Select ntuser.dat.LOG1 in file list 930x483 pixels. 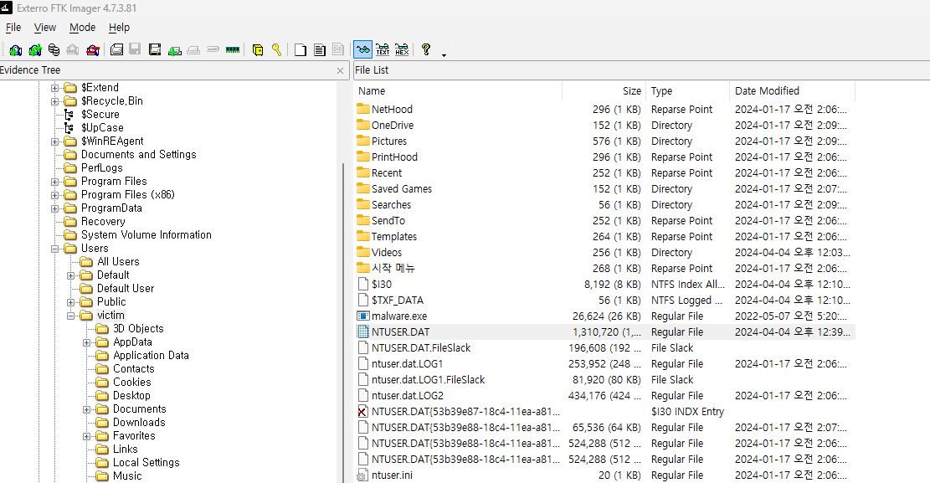tap(604, 364)
